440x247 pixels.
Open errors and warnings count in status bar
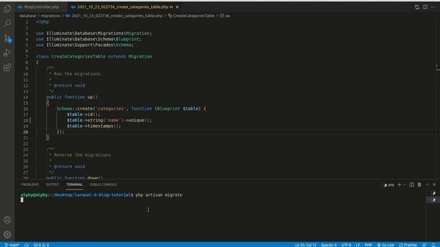41,245
